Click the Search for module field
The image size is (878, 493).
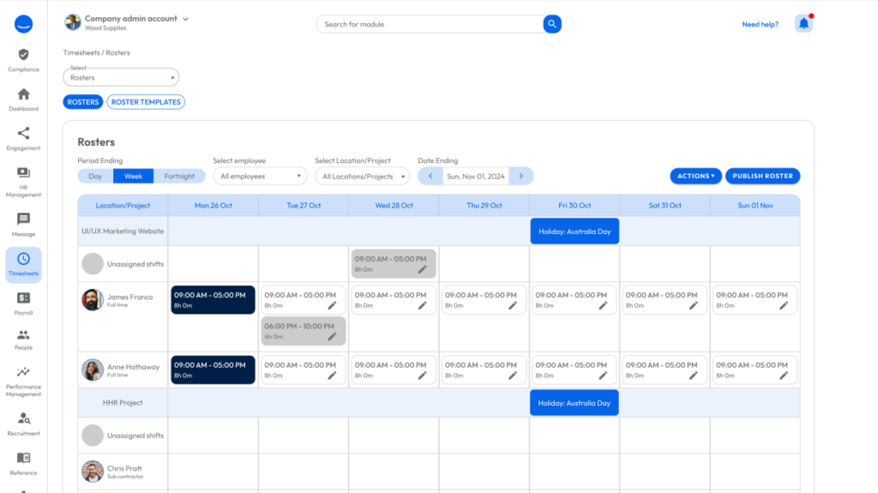click(x=429, y=24)
